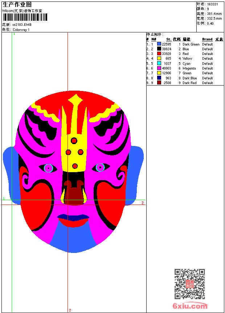Click the 'Dark Blue' description text

tap(189, 78)
